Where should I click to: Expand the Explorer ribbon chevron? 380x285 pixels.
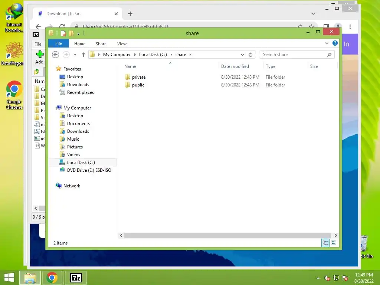(327, 43)
